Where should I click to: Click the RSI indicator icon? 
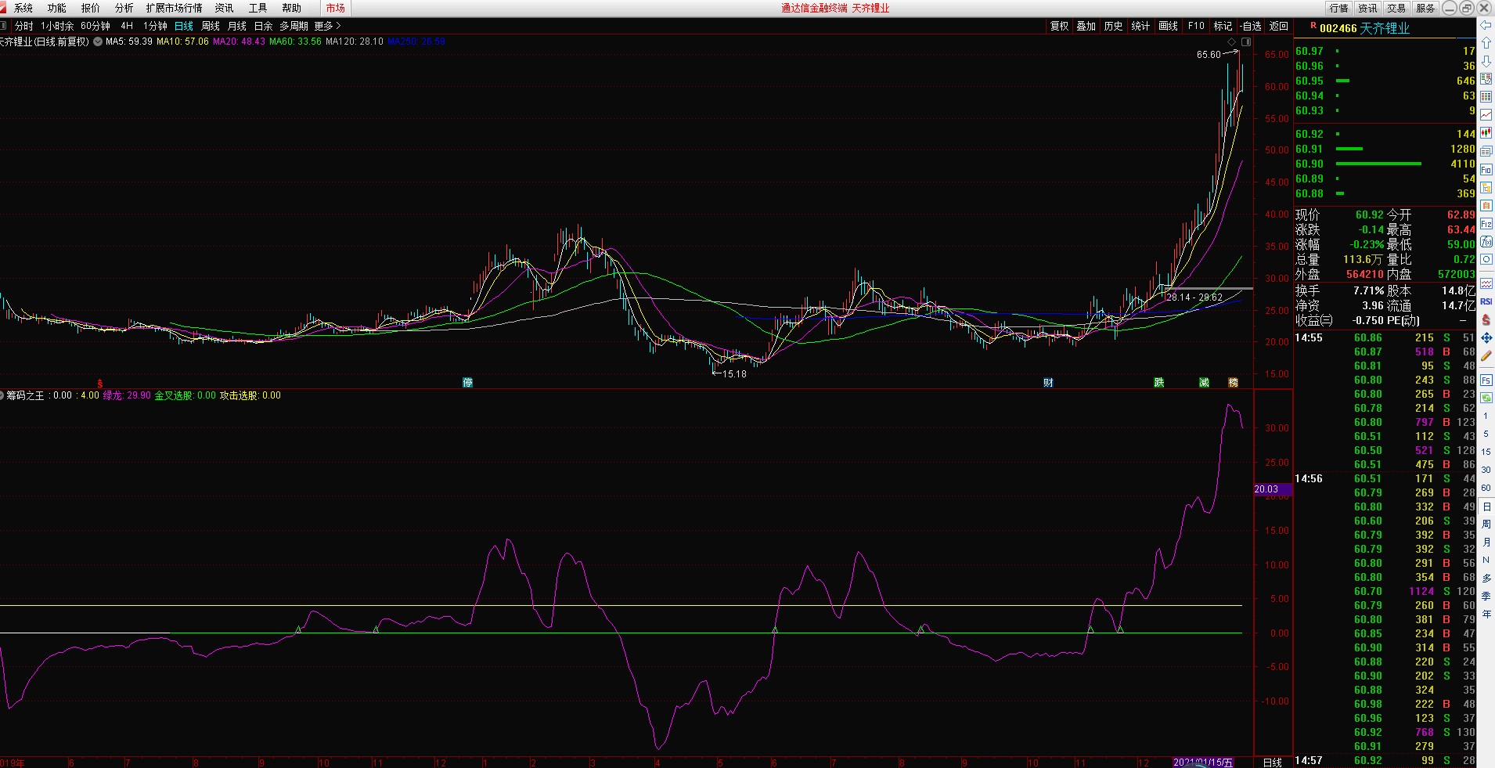point(1486,301)
